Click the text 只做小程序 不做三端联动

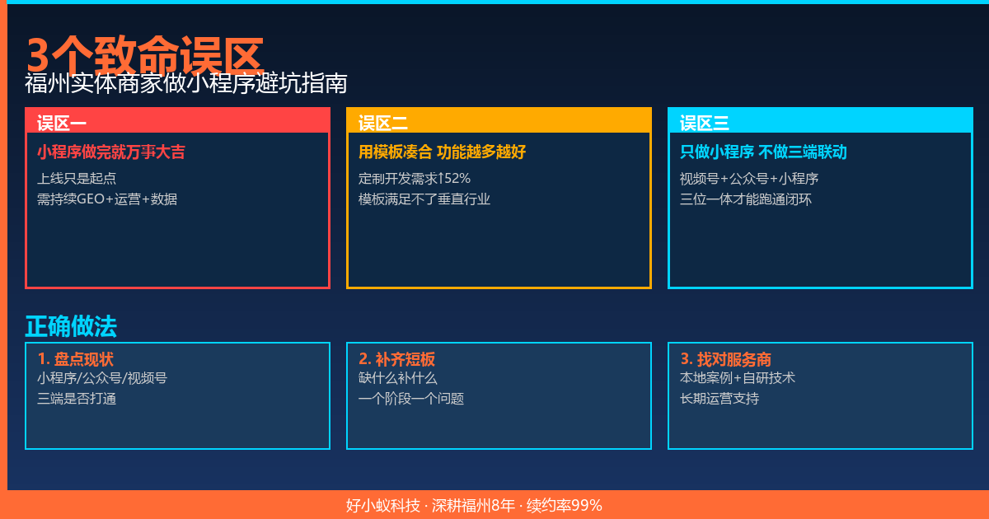click(763, 152)
